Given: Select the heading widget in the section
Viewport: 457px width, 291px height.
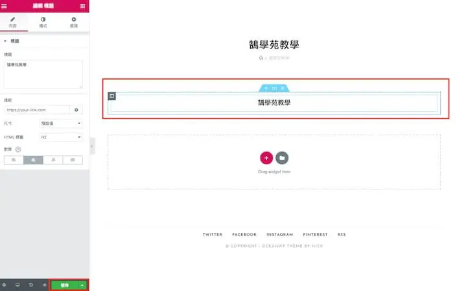Looking at the screenshot, I should (274, 103).
